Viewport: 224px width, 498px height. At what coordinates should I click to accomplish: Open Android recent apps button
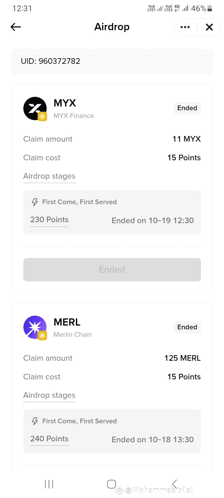click(x=49, y=484)
